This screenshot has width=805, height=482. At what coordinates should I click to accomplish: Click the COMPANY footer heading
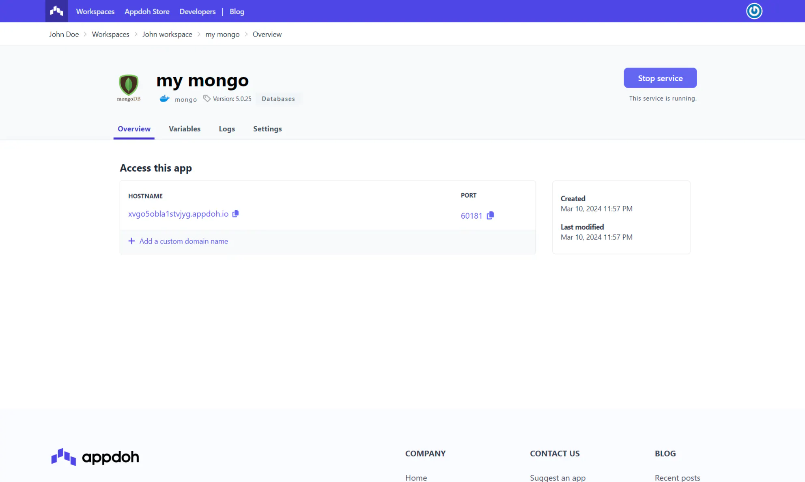coord(425,453)
